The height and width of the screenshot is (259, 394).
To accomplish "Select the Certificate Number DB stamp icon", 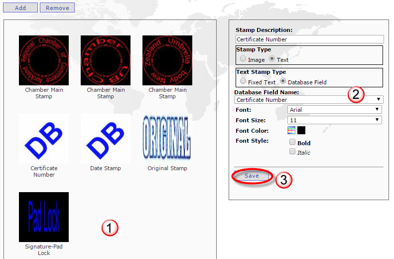I will click(44, 138).
